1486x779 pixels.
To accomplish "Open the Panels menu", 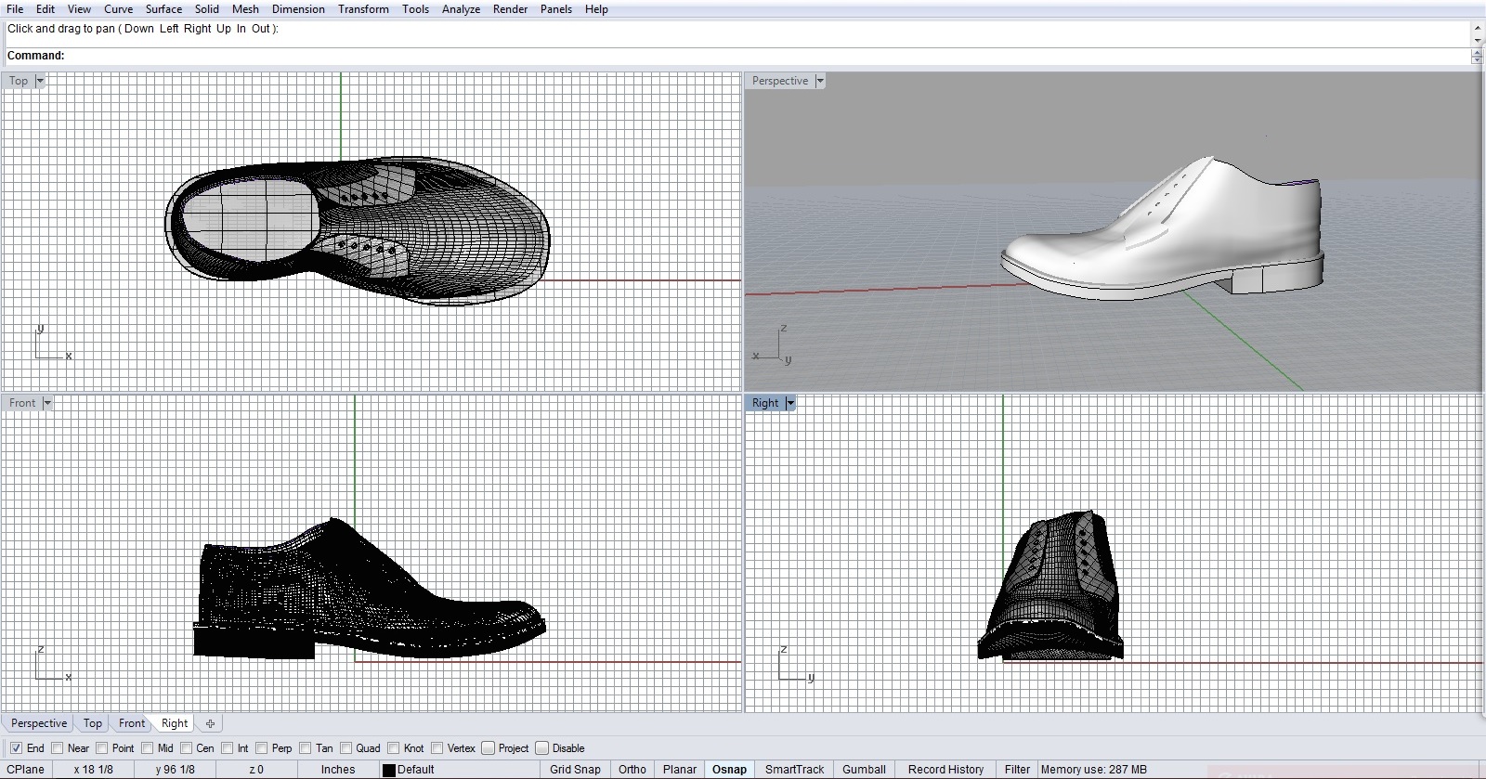I will pos(556,9).
